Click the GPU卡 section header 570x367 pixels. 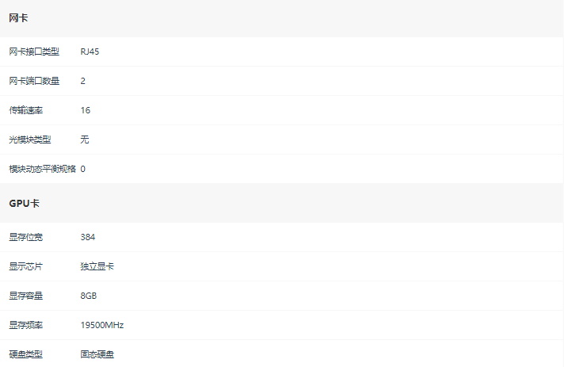24,204
